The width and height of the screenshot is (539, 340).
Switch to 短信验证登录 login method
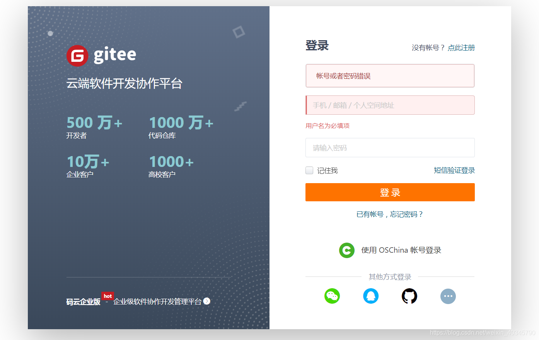[x=455, y=170]
